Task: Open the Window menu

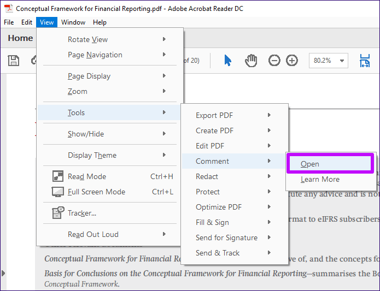Action: click(73, 22)
